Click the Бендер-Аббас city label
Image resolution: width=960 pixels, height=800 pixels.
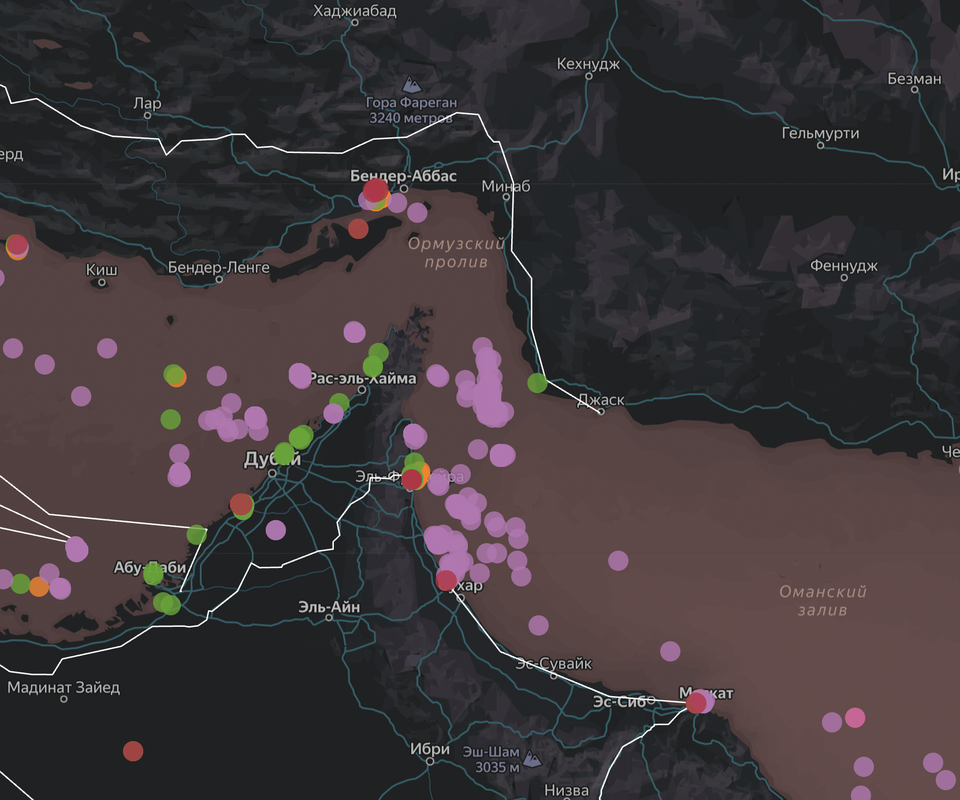click(x=403, y=175)
